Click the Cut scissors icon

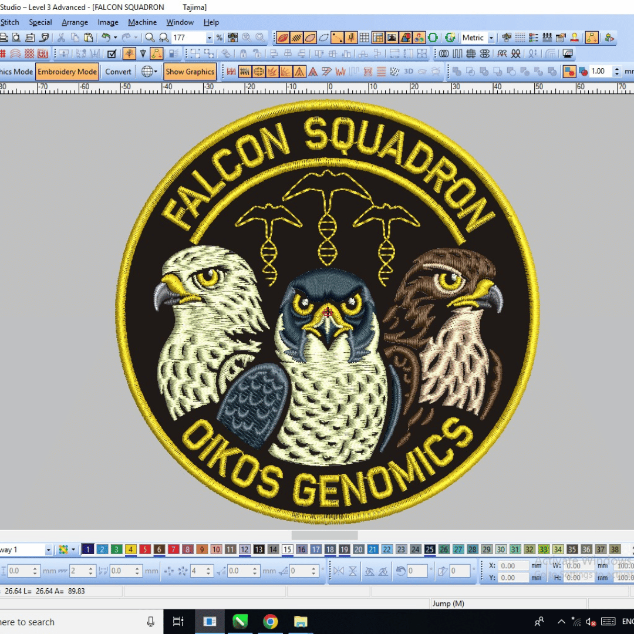pyautogui.click(x=61, y=38)
